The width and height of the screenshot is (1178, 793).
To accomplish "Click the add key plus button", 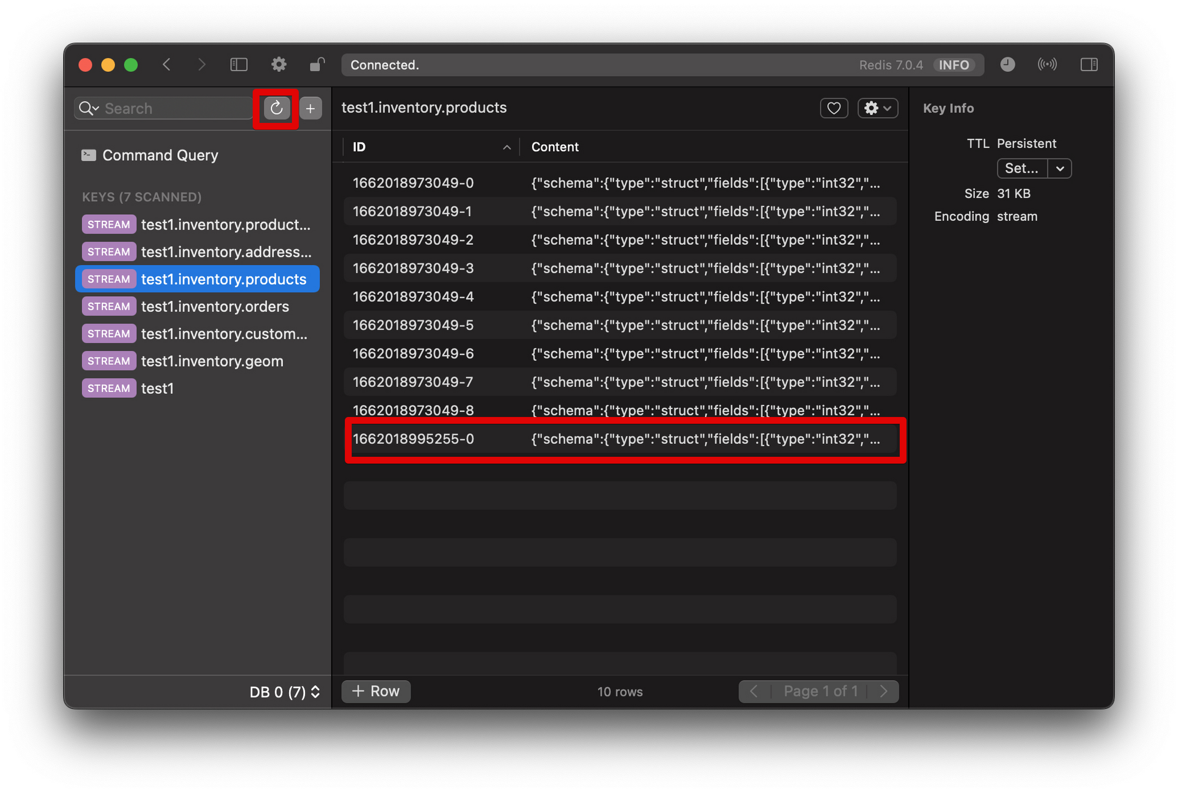I will [x=310, y=108].
